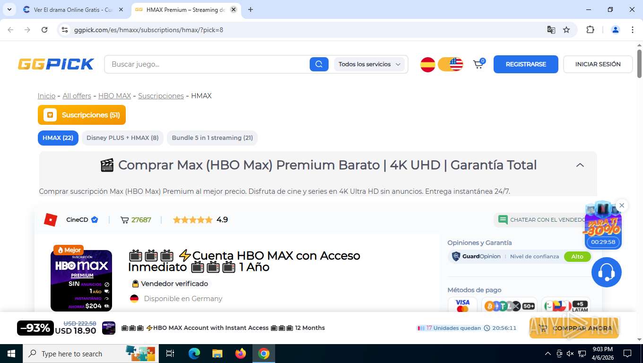Click the site information icon in address bar
This screenshot has width=643, height=363.
pyautogui.click(x=65, y=30)
